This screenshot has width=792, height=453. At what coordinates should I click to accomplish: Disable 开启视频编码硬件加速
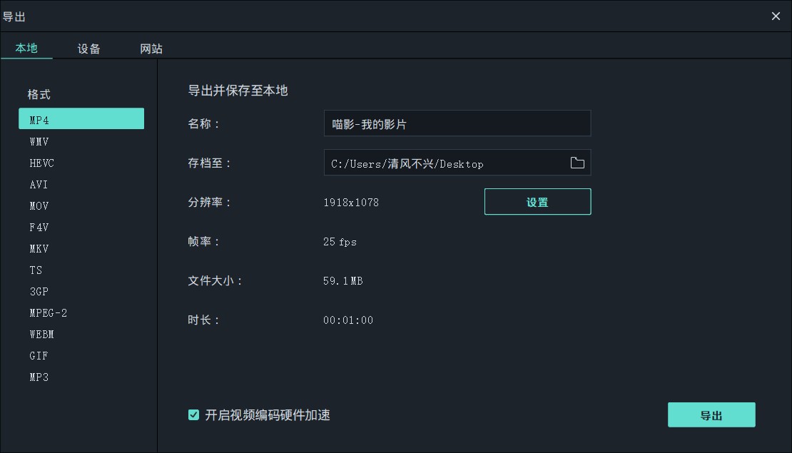click(x=193, y=414)
